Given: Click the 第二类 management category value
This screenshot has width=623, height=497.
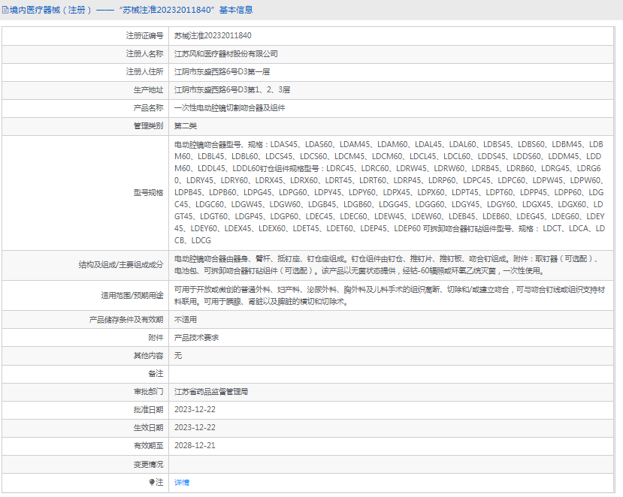Looking at the screenshot, I should tap(186, 126).
